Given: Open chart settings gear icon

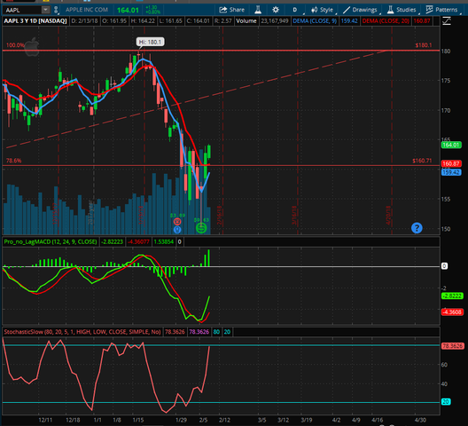Looking at the screenshot, I should pos(276,10).
